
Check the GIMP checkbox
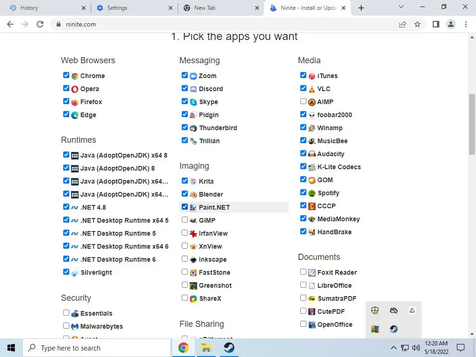click(x=185, y=219)
